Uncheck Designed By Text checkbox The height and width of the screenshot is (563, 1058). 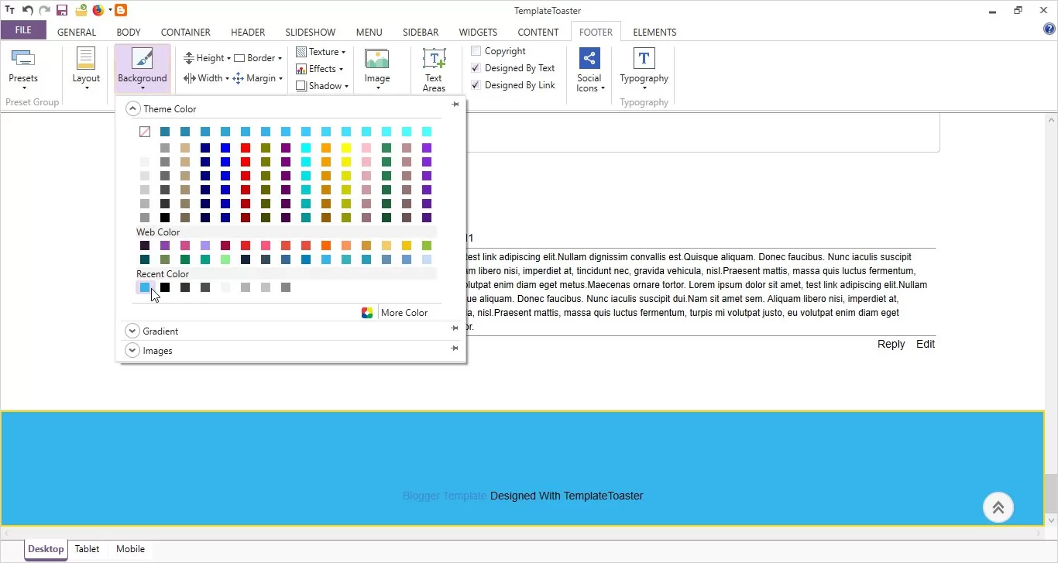pyautogui.click(x=476, y=68)
